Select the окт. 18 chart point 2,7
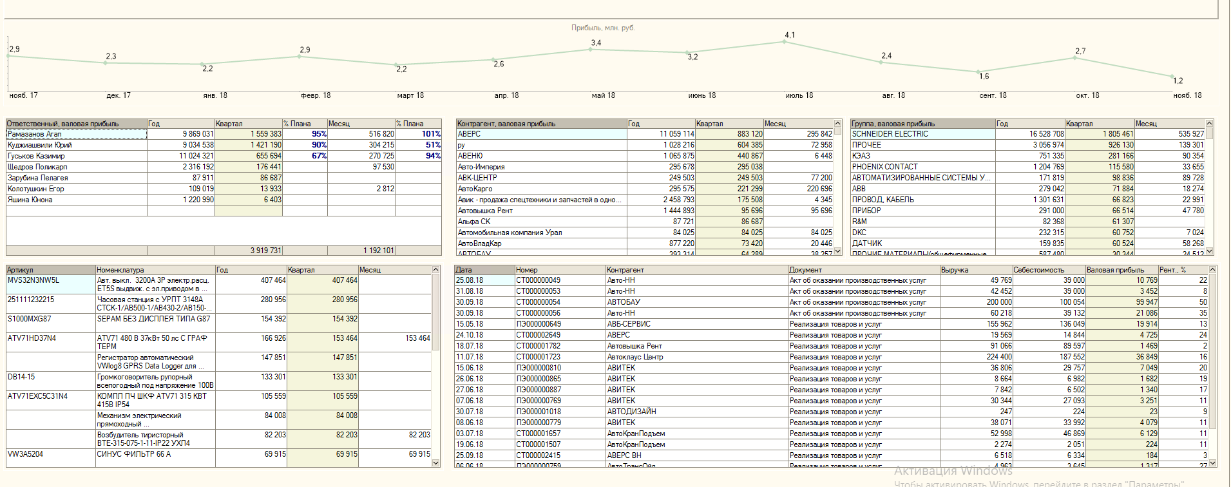Screen dimensions: 1231x487 click(x=1075, y=58)
